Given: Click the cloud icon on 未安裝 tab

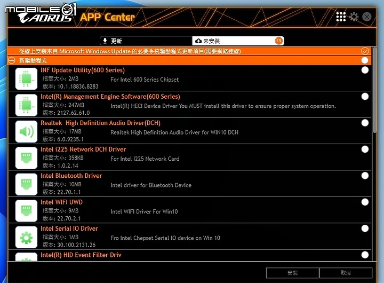Looking at the screenshot, I should 198,41.
